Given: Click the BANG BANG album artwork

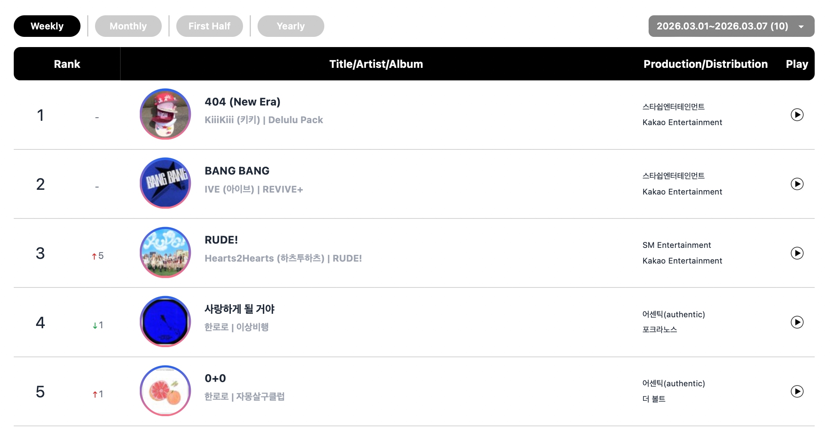Looking at the screenshot, I should coord(165,183).
